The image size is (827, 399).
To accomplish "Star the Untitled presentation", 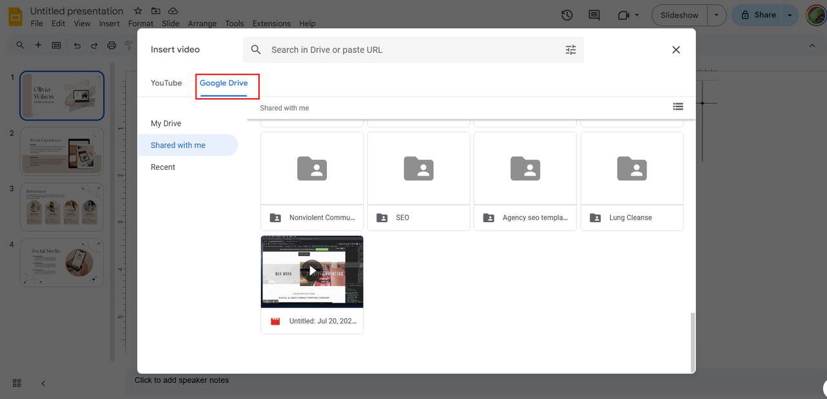I will pyautogui.click(x=138, y=11).
